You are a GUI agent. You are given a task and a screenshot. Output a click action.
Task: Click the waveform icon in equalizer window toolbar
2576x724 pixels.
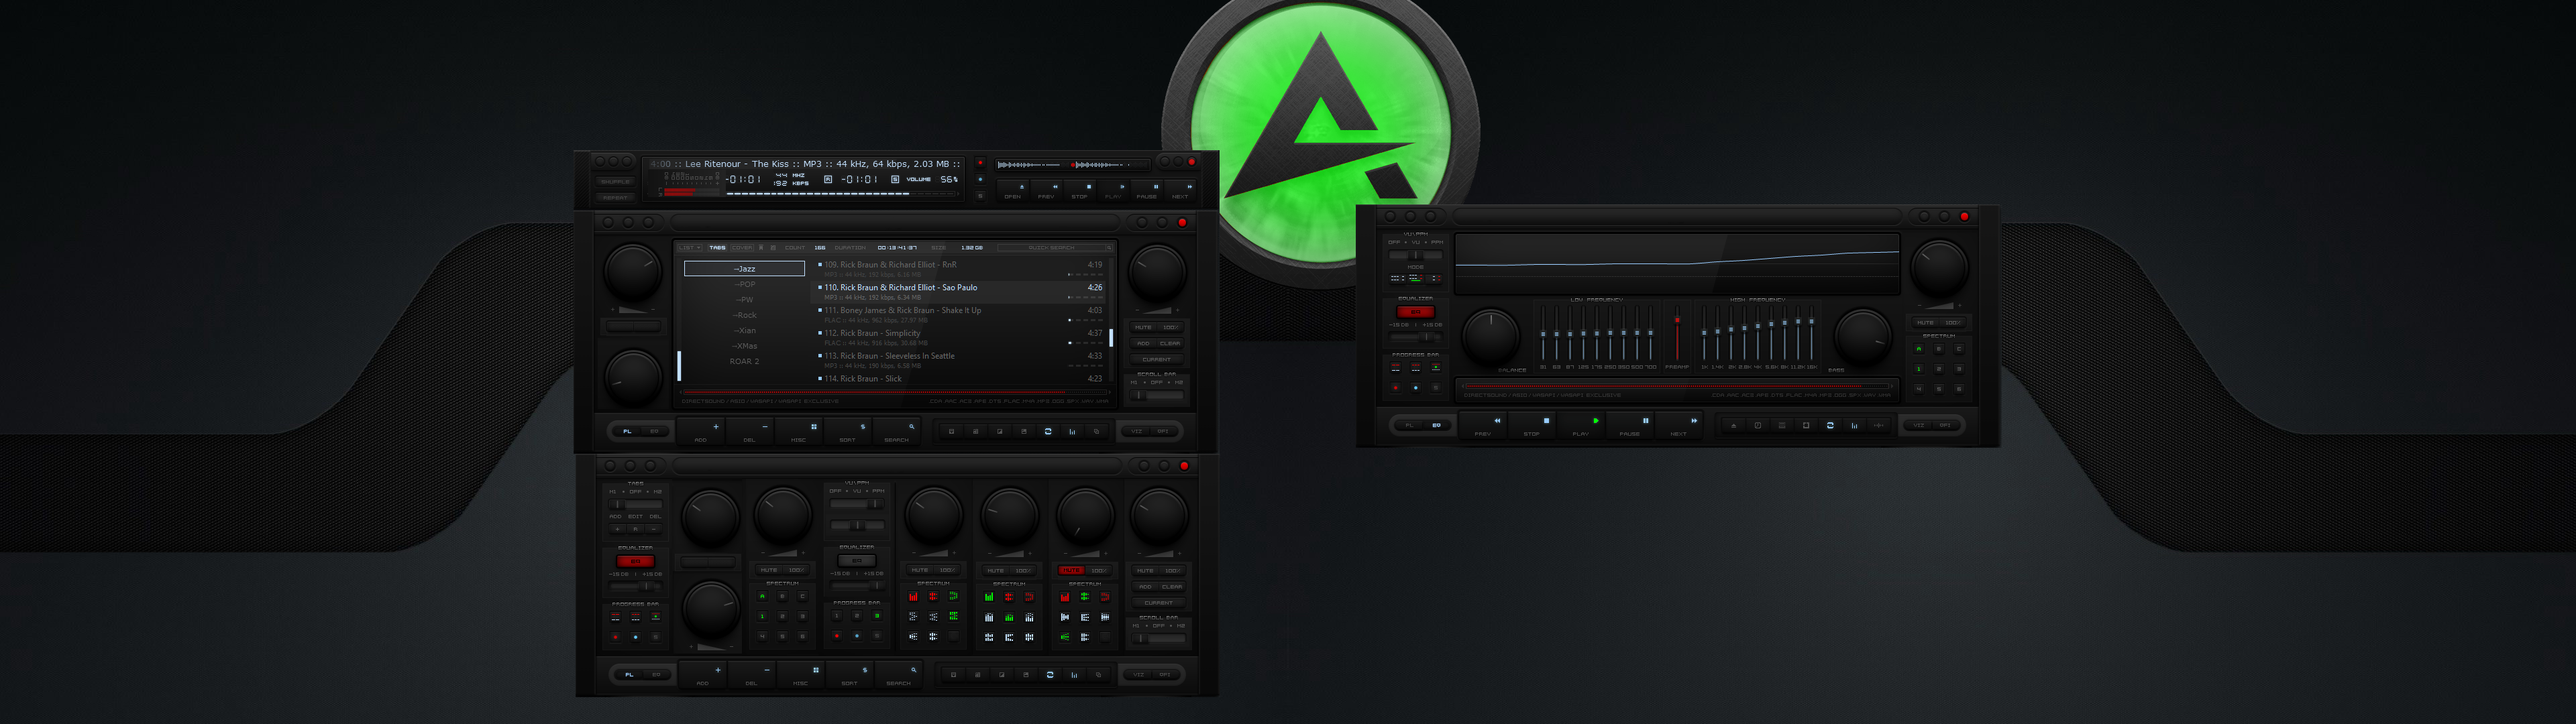tap(1878, 425)
